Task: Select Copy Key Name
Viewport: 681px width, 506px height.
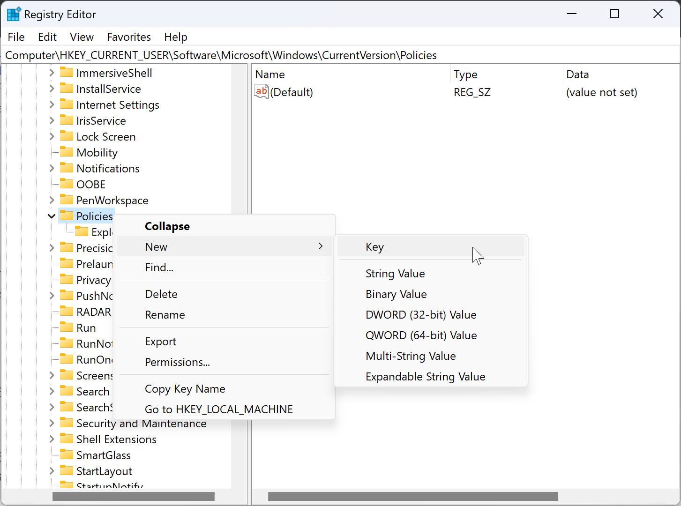Action: point(224,388)
